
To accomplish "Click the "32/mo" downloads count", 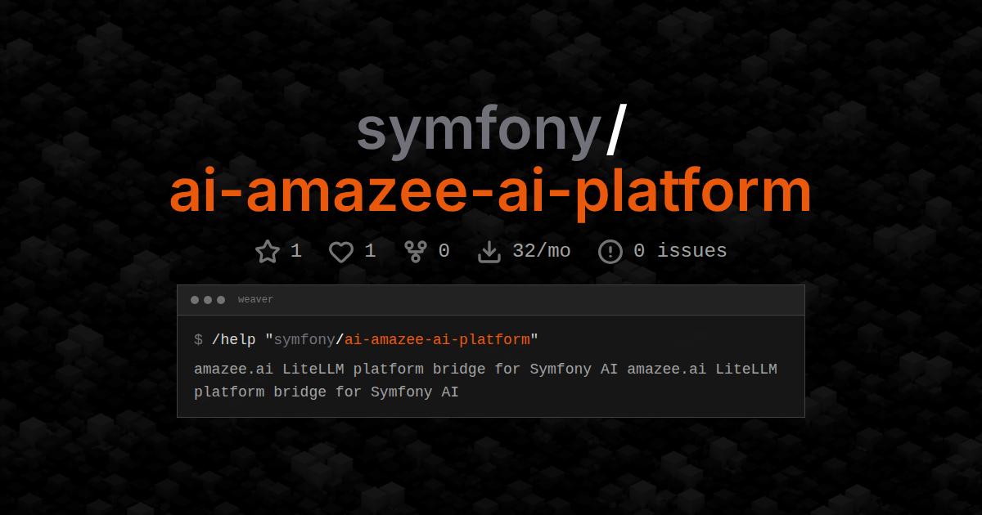I will [x=542, y=251].
